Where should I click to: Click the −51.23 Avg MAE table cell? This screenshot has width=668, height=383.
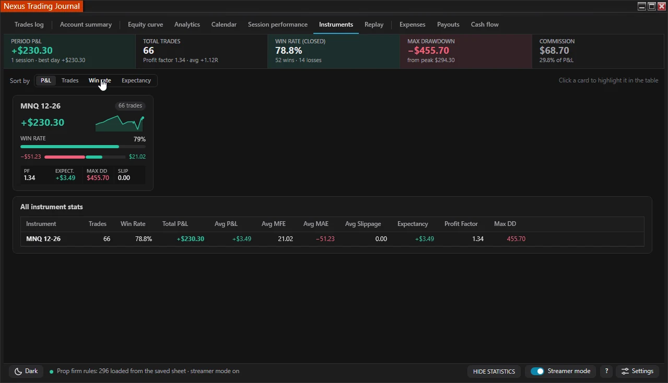tap(325, 239)
